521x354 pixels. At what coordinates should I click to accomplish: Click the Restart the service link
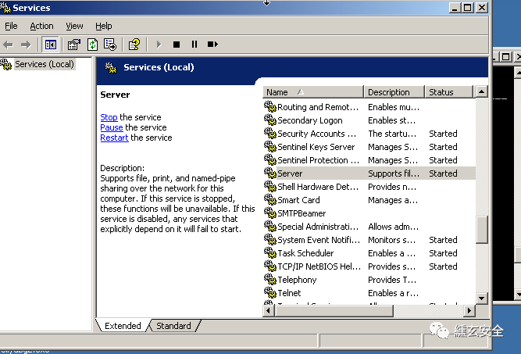[x=114, y=138]
